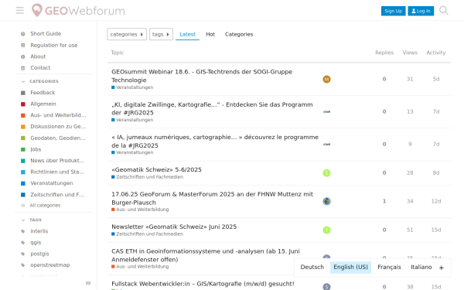Viewport: 464px width, 290px height.
Task: Click avatar on Newsletter Juni 2025 row
Action: pos(326,230)
